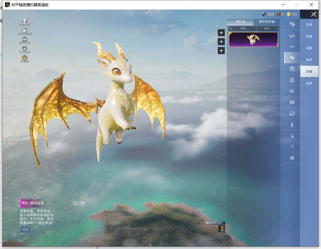The height and width of the screenshot is (249, 321).
Task: Click the bottom plus slot button
Action: [221, 51]
